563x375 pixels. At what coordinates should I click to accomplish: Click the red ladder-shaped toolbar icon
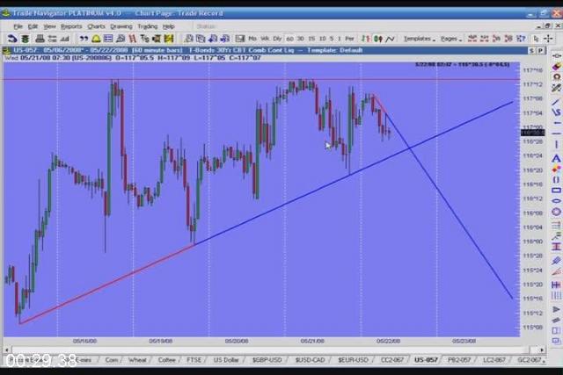[x=133, y=39]
